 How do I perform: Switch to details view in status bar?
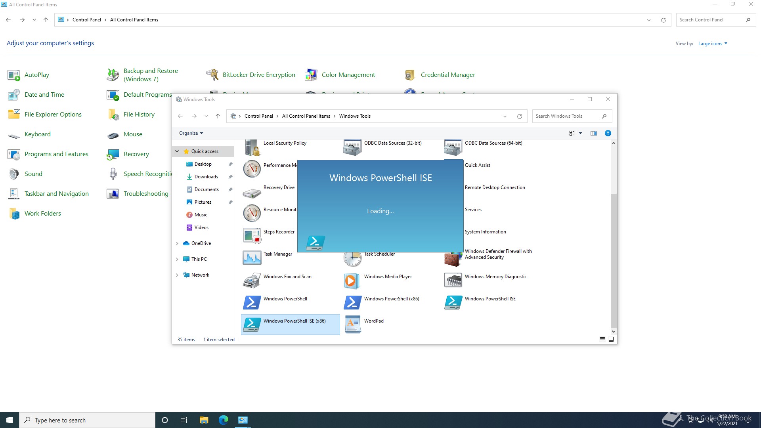pos(602,339)
